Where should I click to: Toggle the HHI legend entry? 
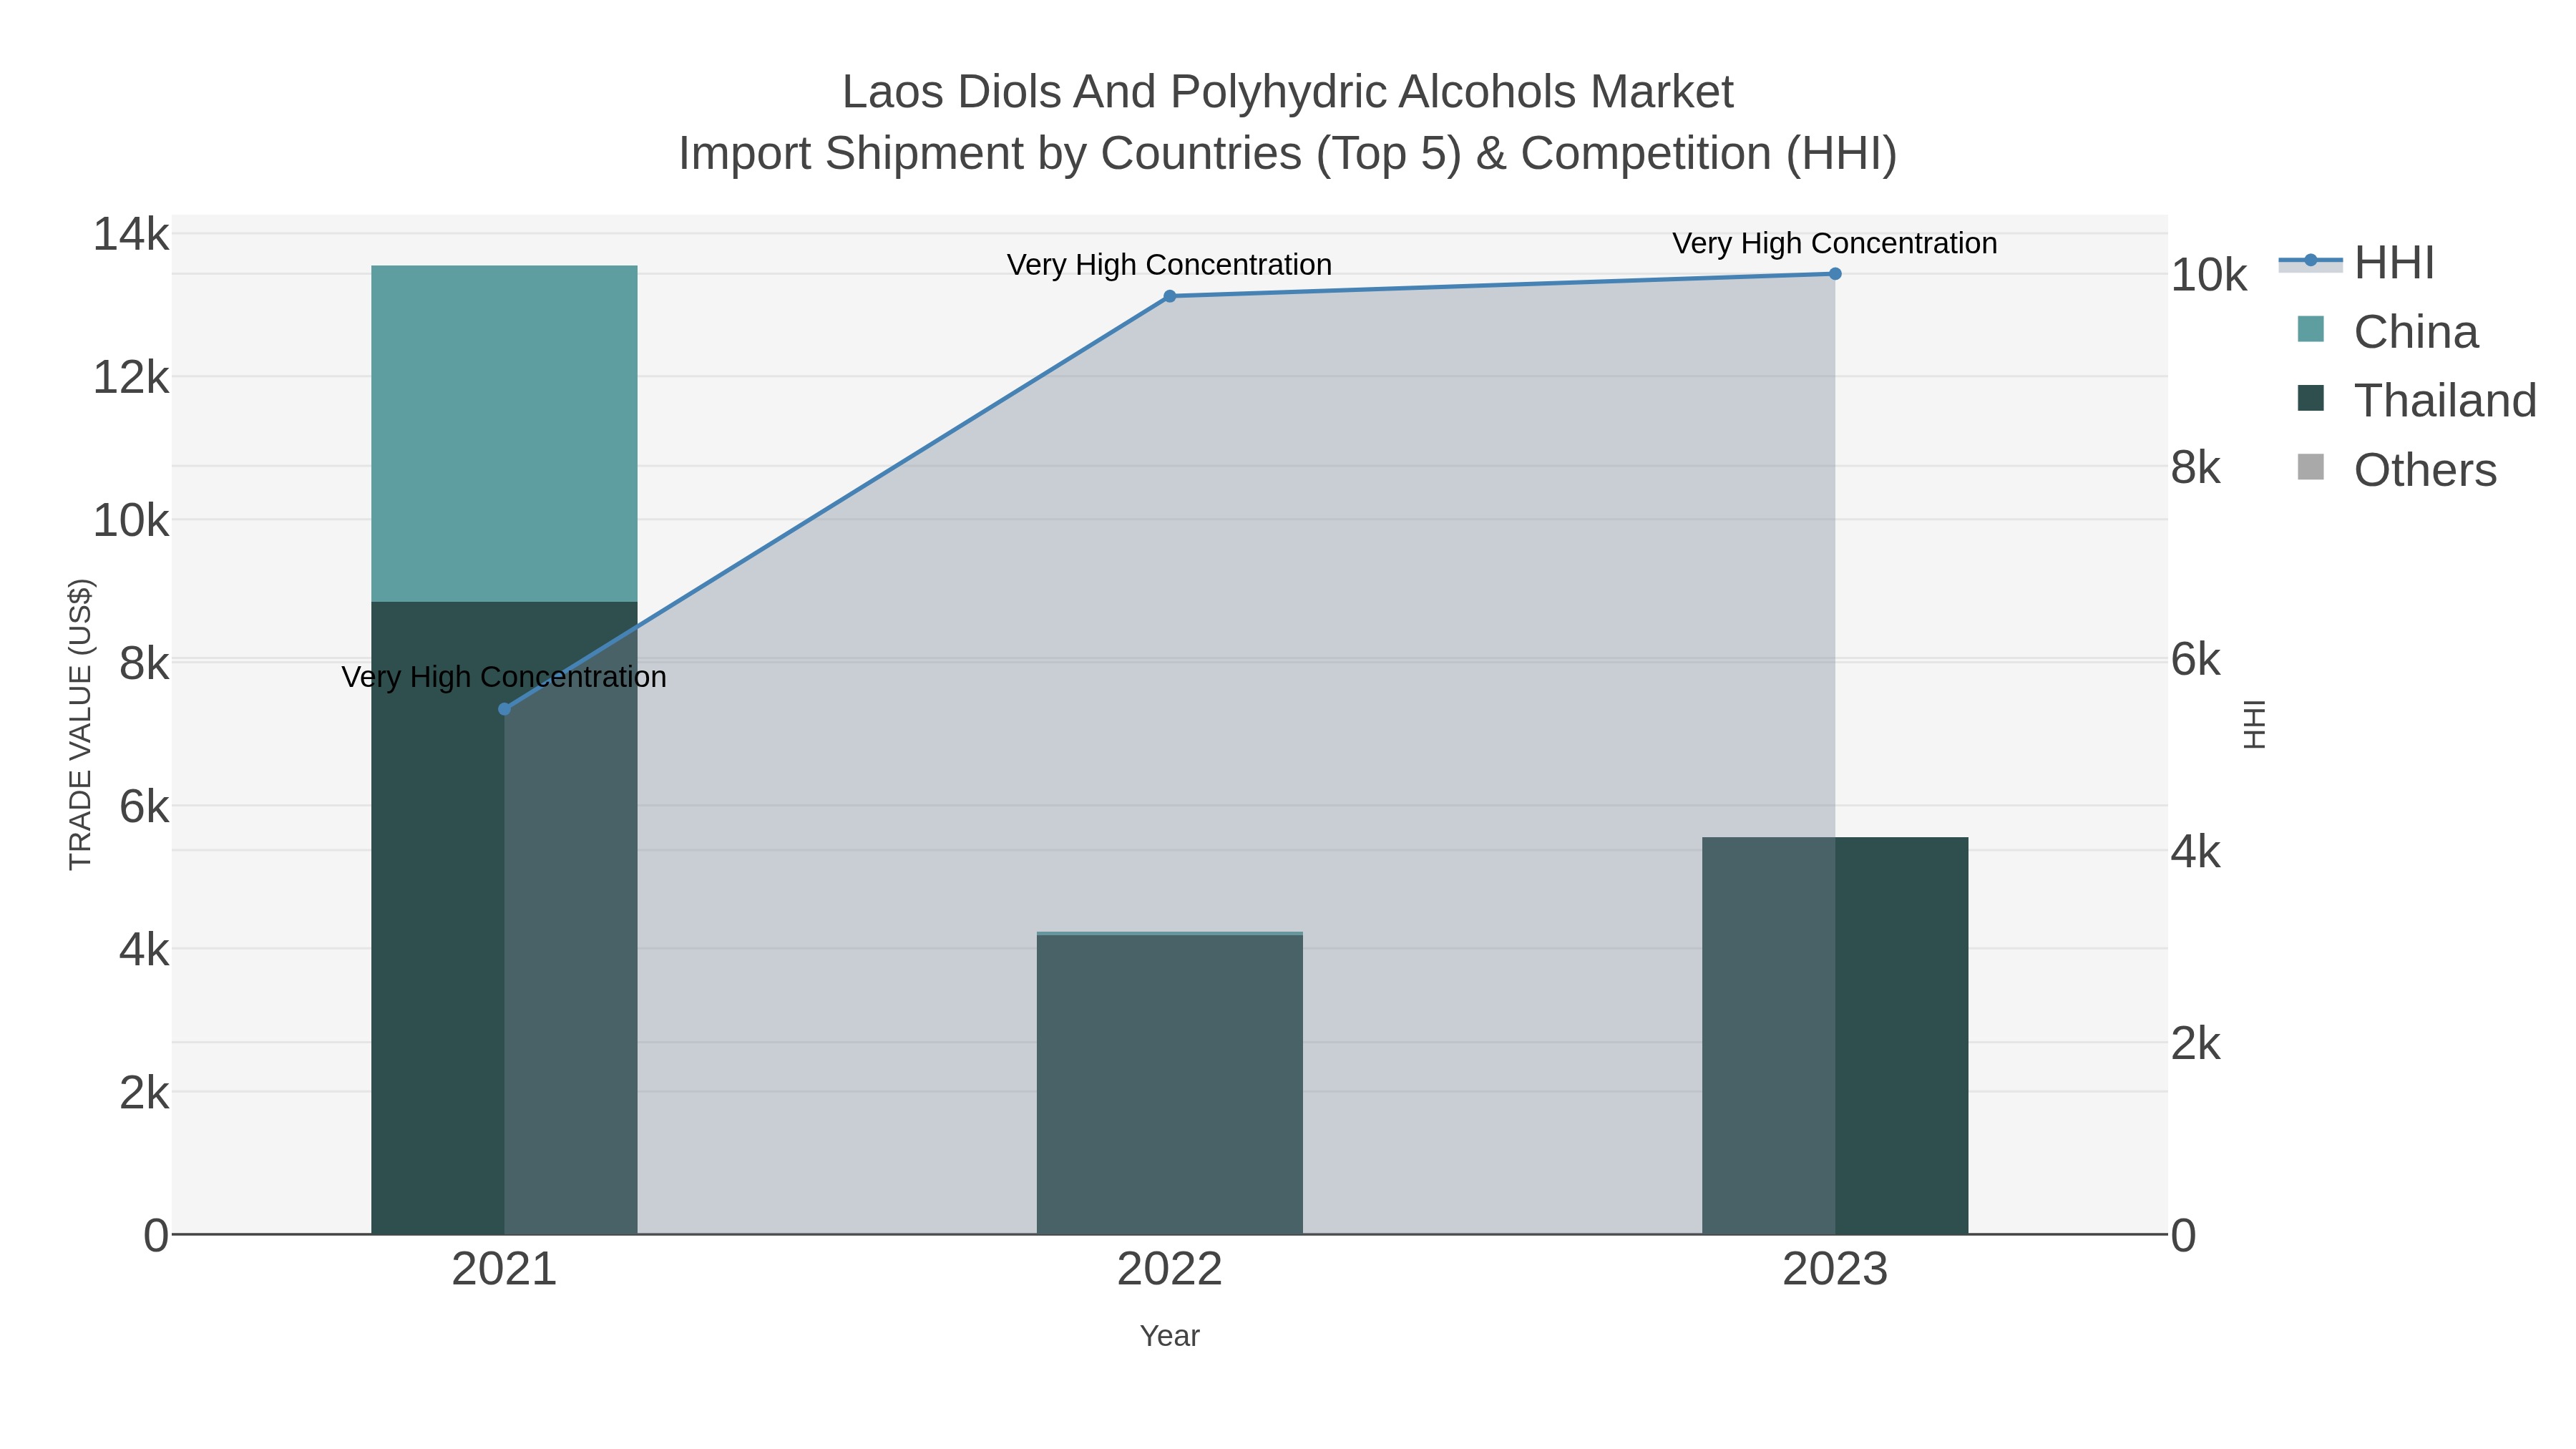[2357, 263]
